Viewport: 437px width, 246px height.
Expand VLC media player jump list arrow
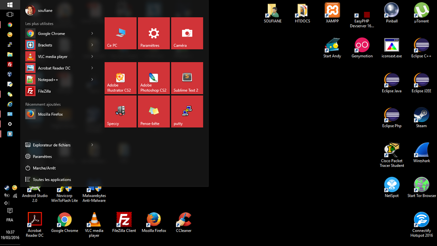coord(92,56)
